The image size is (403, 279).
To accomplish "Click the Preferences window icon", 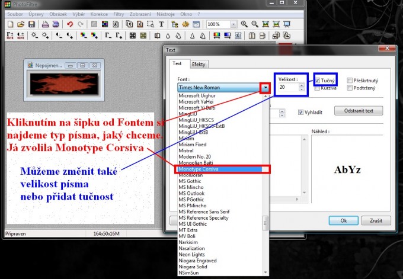I will (x=196, y=24).
